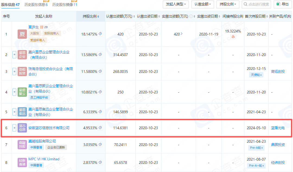Screen dimensions: 293x172
Task: Click pie chart icon beside 18.1475% share
Action: [x=100, y=34]
